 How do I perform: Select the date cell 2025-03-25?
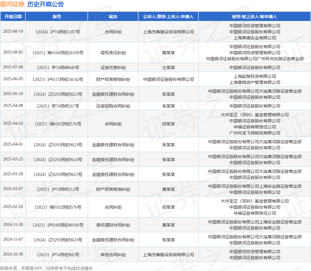13,159
